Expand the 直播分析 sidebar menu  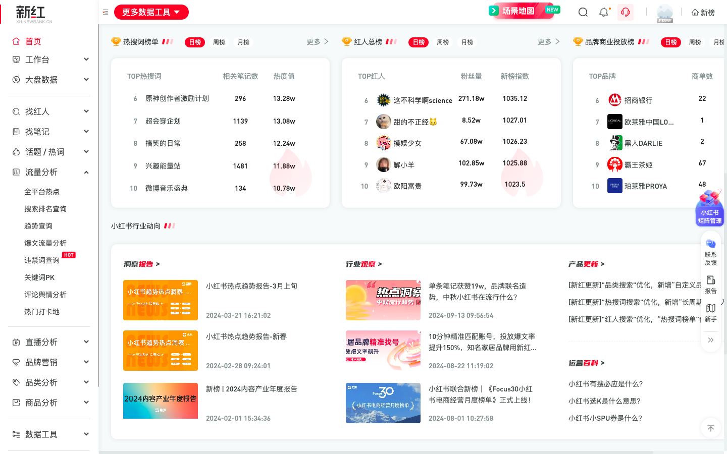click(x=49, y=342)
